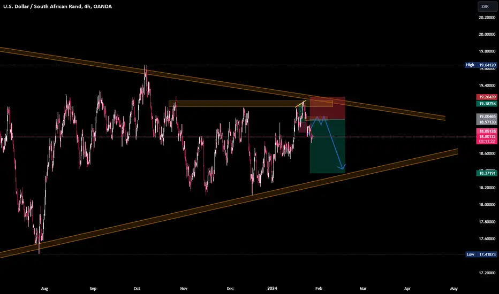Click the Oct label on time axis
499x294 pixels.
137,289
